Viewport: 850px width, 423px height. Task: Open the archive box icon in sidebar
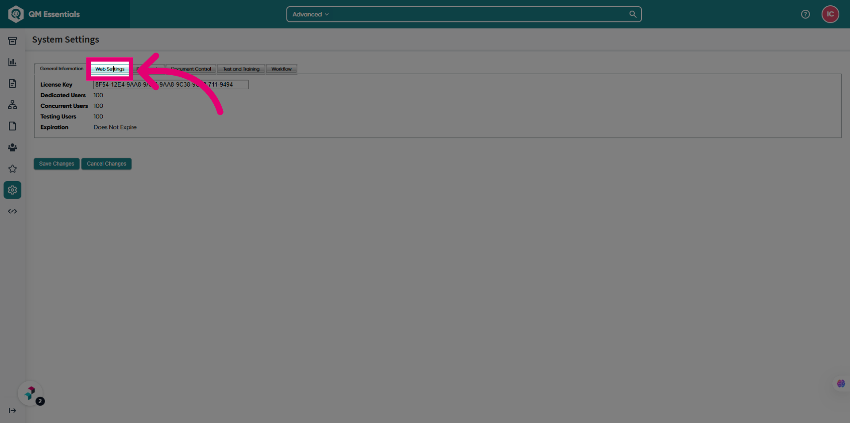(12, 41)
